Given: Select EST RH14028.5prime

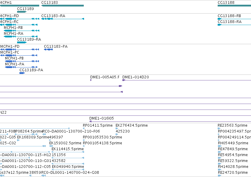Looking at the screenshot, I should coord(233,167).
